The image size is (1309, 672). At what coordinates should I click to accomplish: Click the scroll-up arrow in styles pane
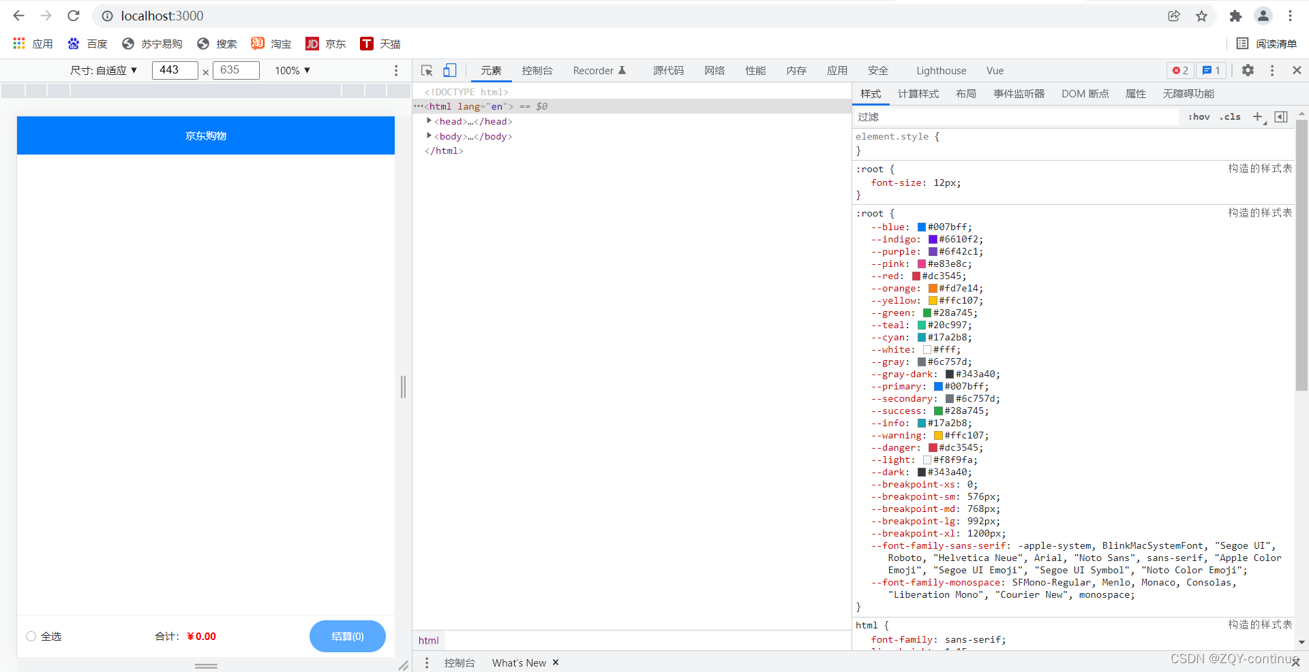point(1302,114)
